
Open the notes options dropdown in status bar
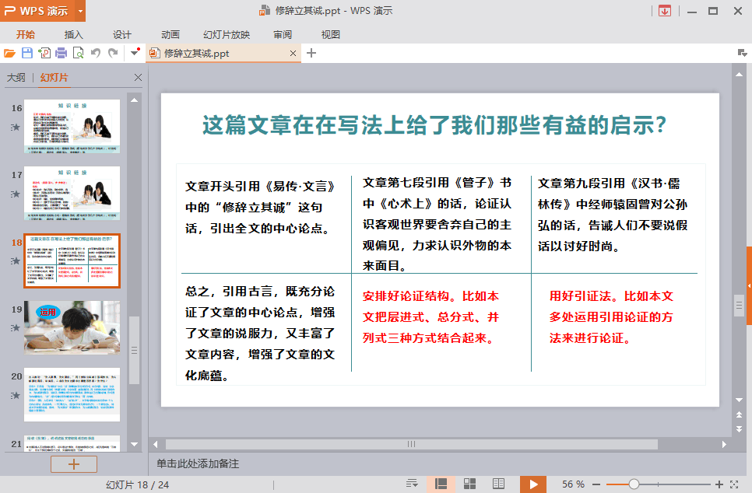[413, 484]
